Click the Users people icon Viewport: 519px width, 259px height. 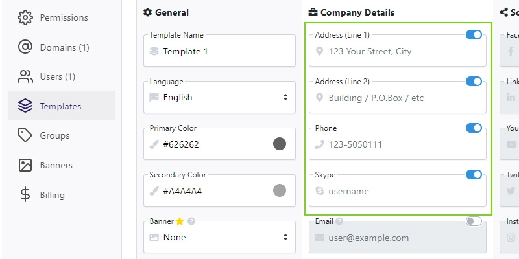point(25,76)
